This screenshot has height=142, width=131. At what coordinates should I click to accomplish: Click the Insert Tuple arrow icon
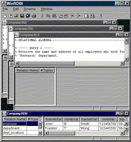point(72,16)
